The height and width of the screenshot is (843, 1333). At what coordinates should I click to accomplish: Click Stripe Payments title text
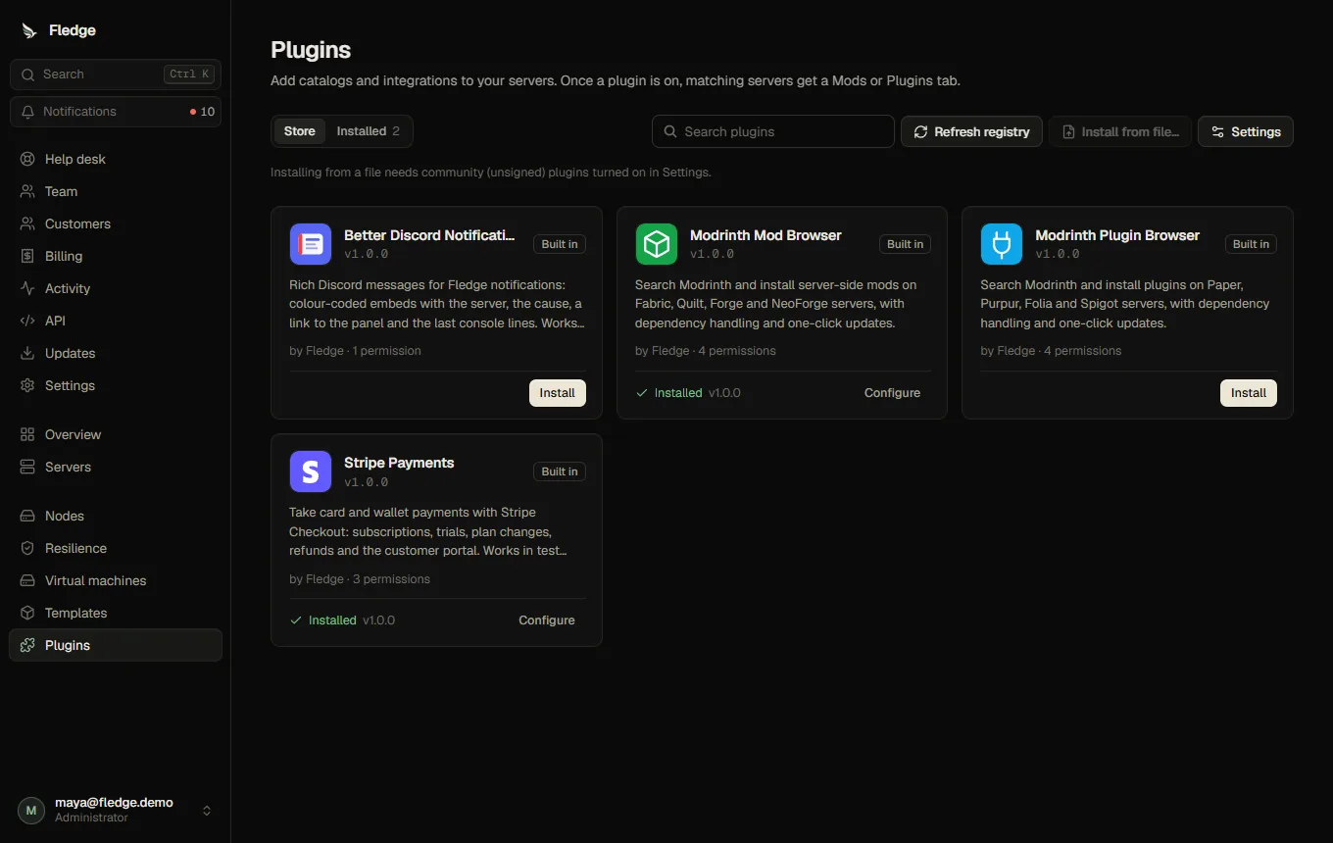point(399,463)
